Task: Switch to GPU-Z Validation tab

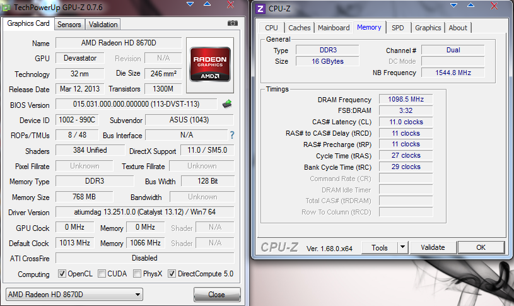Action: pyautogui.click(x=103, y=25)
